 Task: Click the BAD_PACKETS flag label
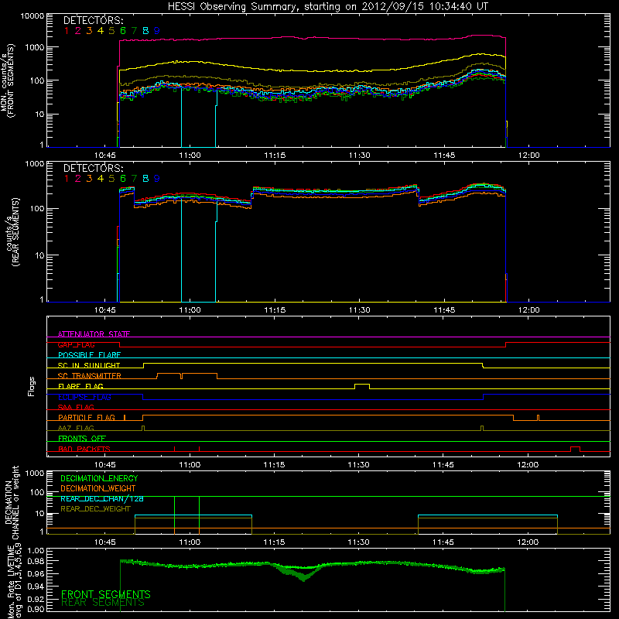[x=84, y=449]
